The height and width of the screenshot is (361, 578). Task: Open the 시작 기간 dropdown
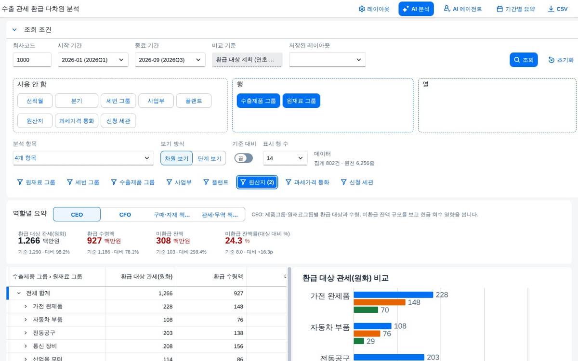[x=93, y=60]
